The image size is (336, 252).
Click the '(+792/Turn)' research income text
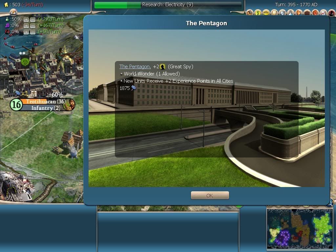(x=51, y=19)
